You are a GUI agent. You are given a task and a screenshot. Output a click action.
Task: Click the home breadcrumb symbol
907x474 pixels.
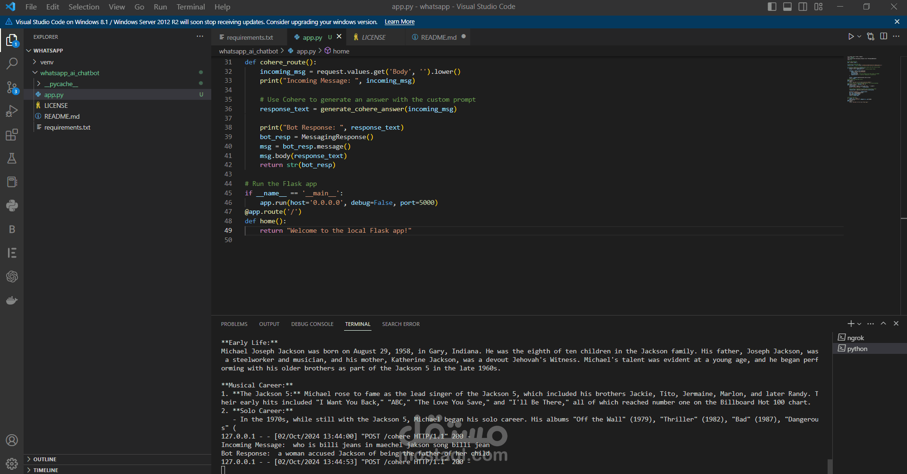(337, 51)
